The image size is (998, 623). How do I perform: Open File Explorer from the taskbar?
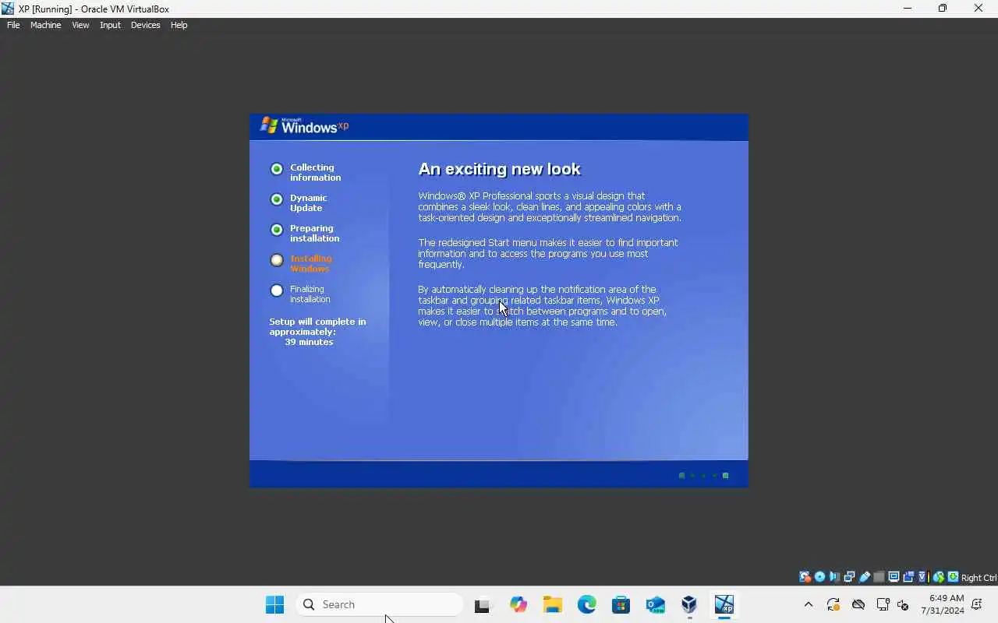click(553, 604)
